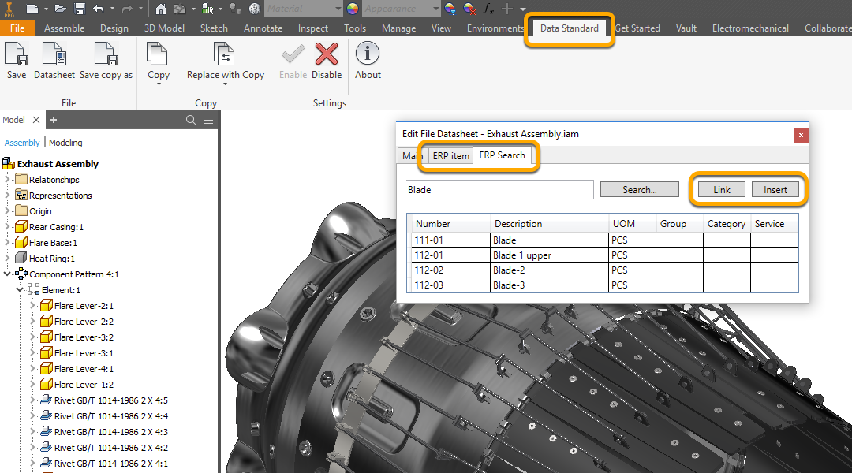This screenshot has width=852, height=473.
Task: Open the Model browser hamburger menu
Action: pos(208,120)
